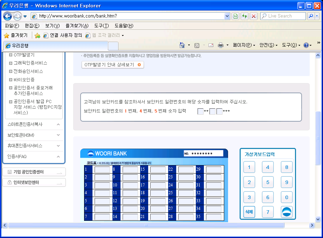Open the Print options dropdown arrow
The height and width of the screenshot is (238, 323).
point(227,45)
